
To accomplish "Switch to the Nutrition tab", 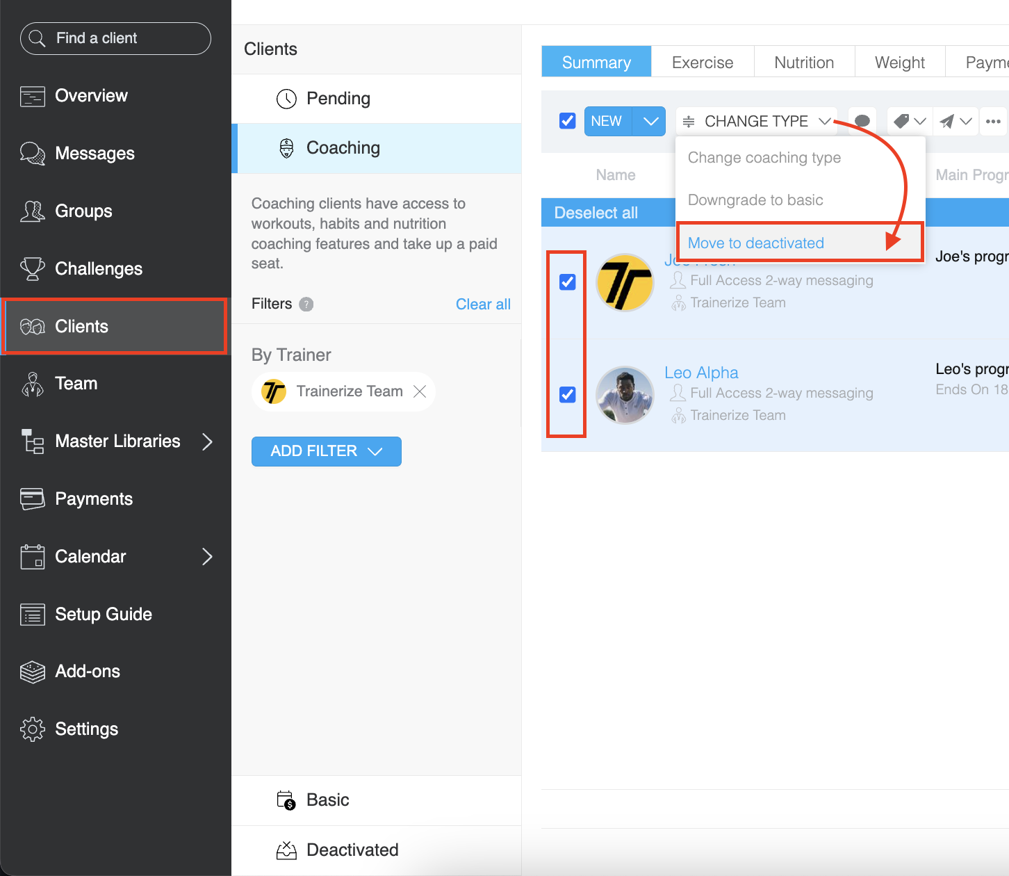I will [804, 63].
